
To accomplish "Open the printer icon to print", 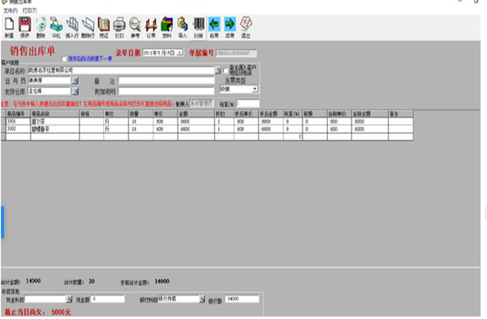I will pyautogui.click(x=119, y=28).
